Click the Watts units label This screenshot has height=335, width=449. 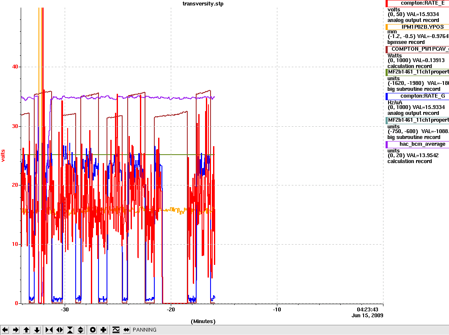click(394, 55)
